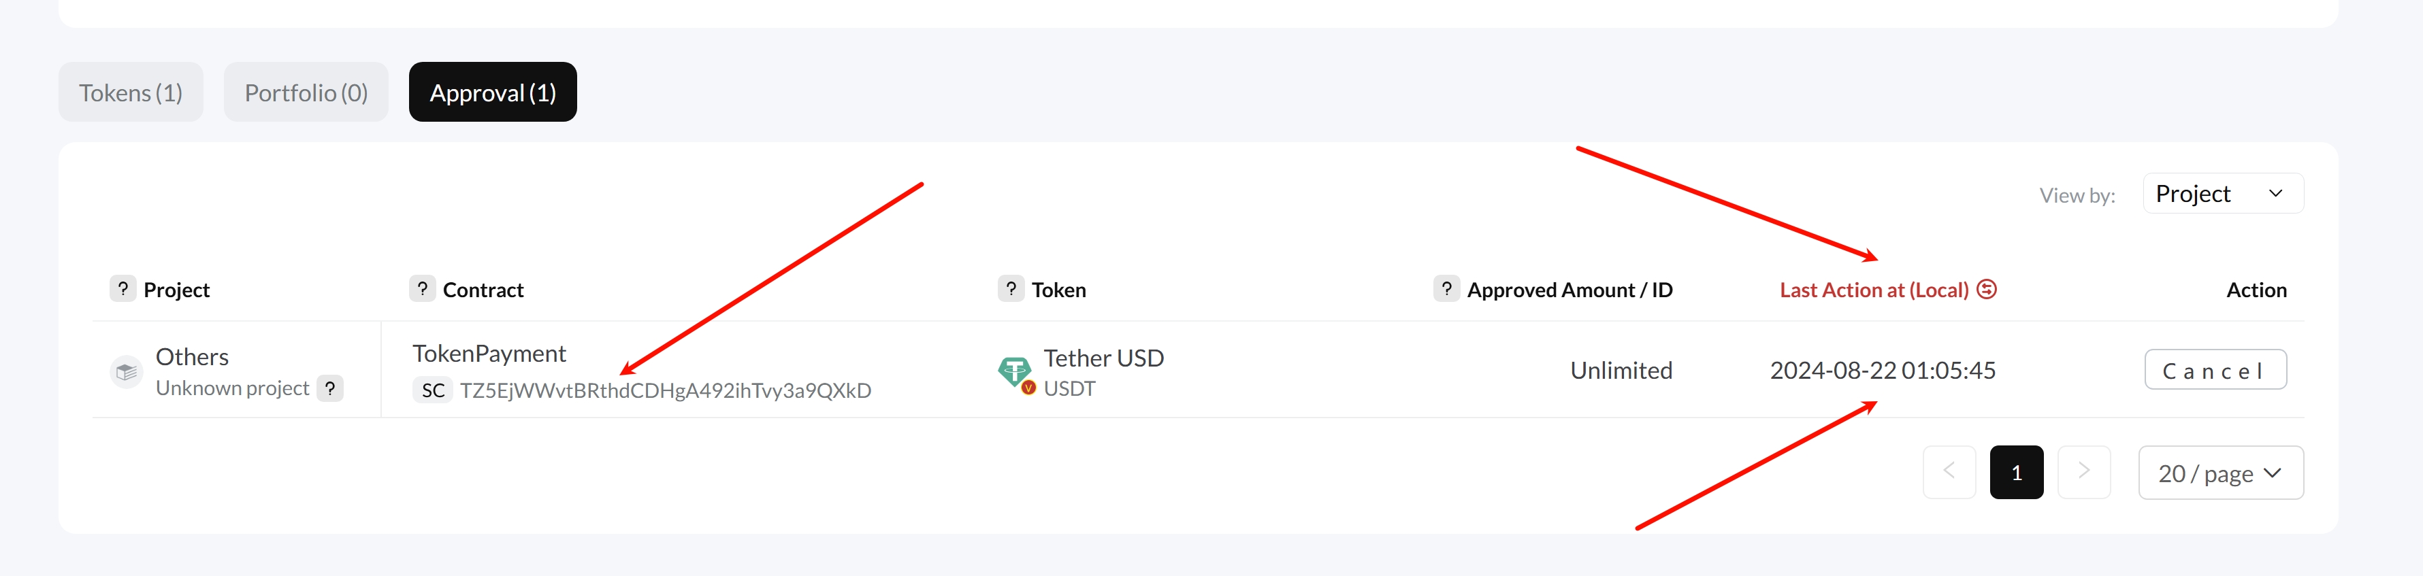Click the question mark next to Unknown project
The image size is (2423, 576).
pyautogui.click(x=330, y=388)
